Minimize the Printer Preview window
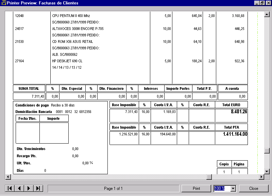Image resolution: width=272 pixels, height=196 pixels. click(x=256, y=3)
